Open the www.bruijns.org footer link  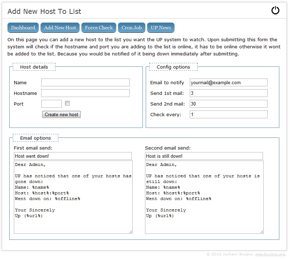(x=270, y=254)
